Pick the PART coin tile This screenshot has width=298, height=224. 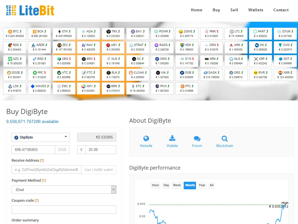click(261, 34)
